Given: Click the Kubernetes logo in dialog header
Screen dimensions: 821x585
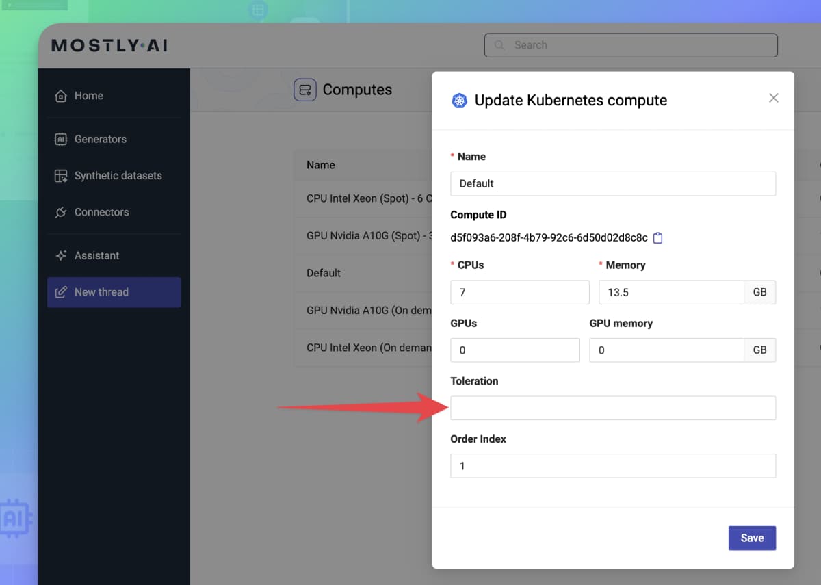Looking at the screenshot, I should [459, 101].
